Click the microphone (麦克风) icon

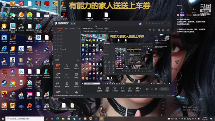tap(130, 89)
